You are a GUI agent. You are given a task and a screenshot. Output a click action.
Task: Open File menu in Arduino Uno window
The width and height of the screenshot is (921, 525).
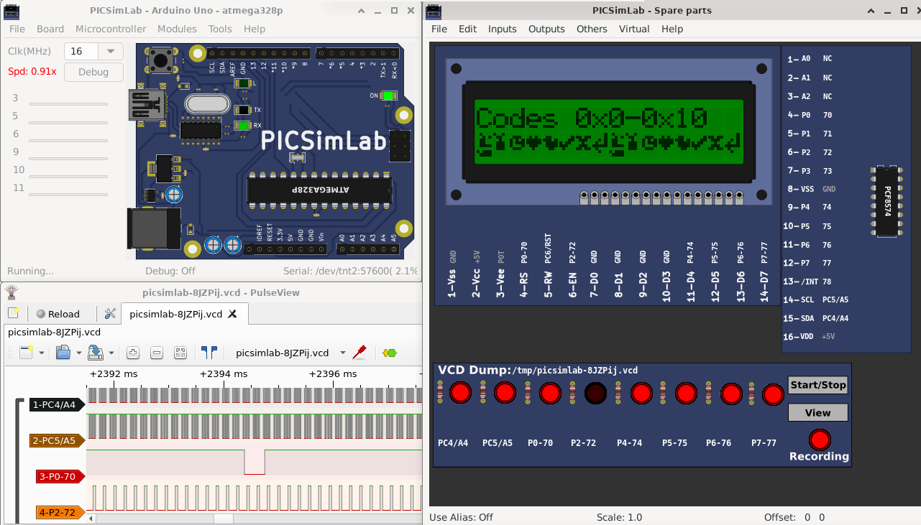pyautogui.click(x=17, y=29)
